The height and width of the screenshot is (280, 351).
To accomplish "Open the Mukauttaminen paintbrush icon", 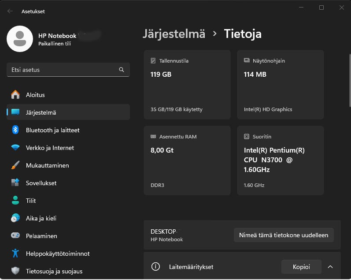I will tap(15, 165).
